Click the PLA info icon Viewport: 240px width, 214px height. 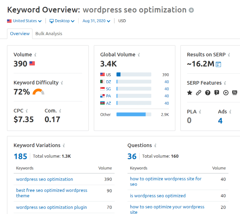[x=200, y=112]
